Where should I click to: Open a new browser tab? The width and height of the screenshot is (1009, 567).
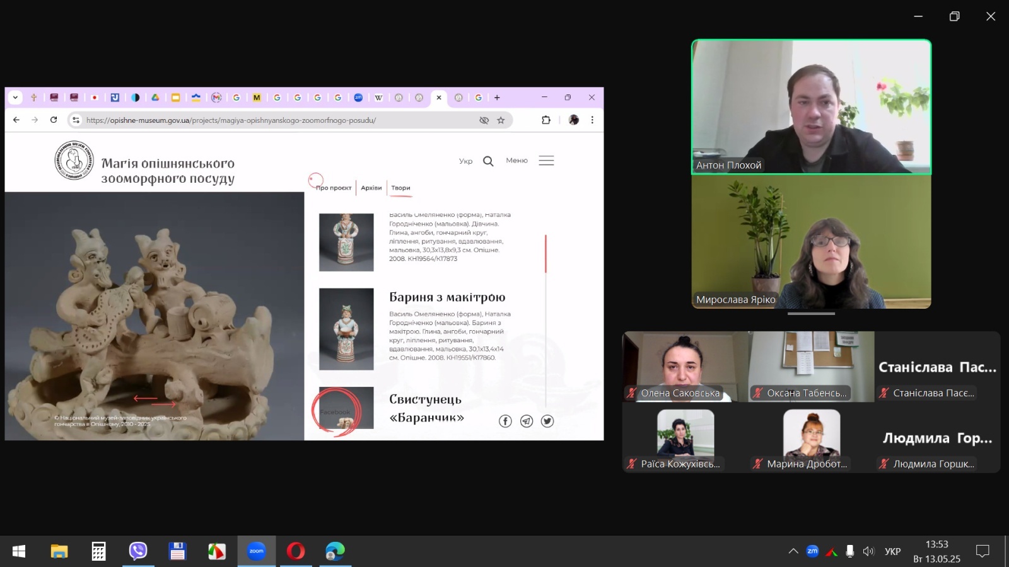click(497, 98)
